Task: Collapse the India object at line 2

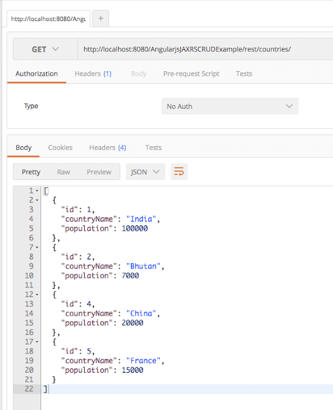Action: click(37, 201)
